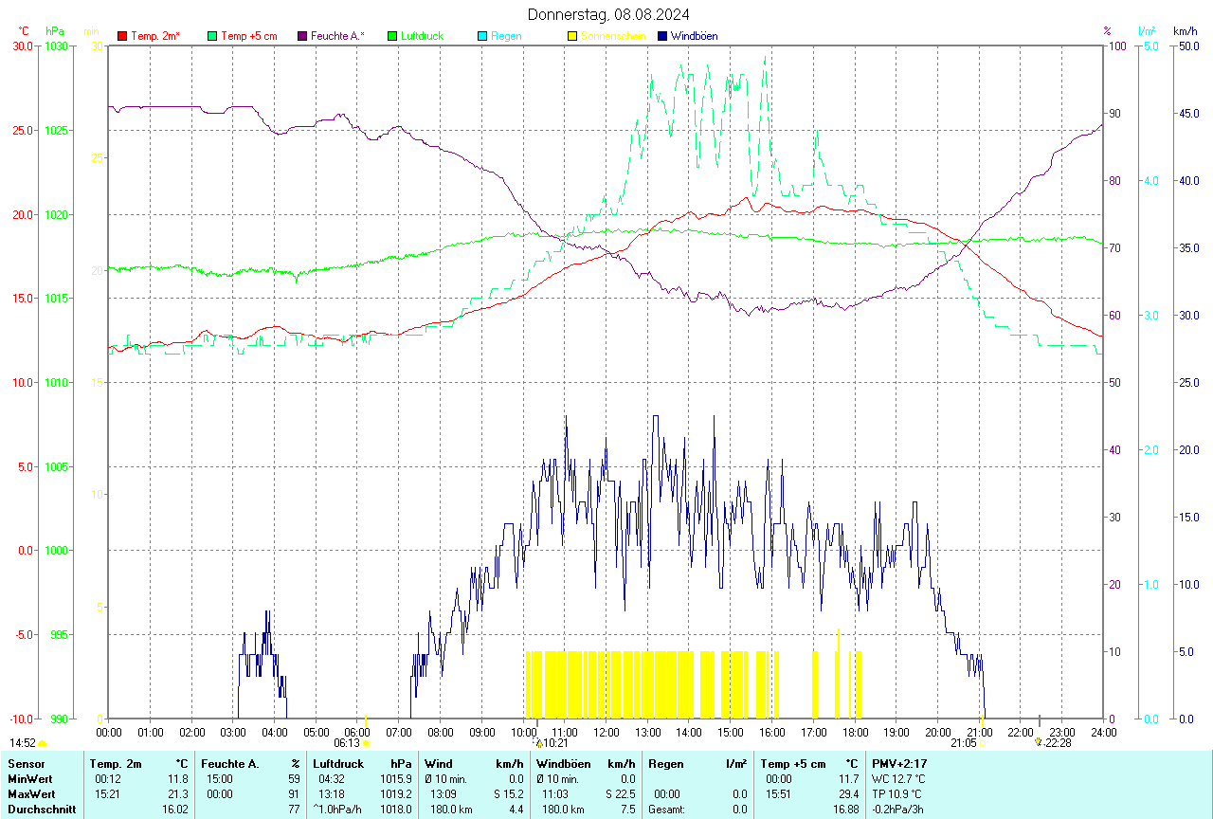This screenshot has height=819, width=1213.
Task: Click the min pressure value 1015.9
Action: tap(396, 779)
